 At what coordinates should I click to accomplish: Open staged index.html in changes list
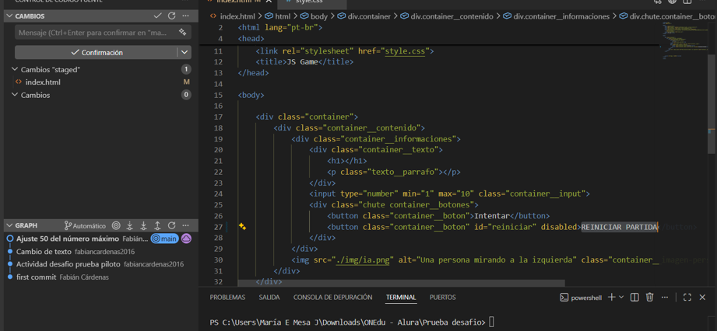coord(43,82)
